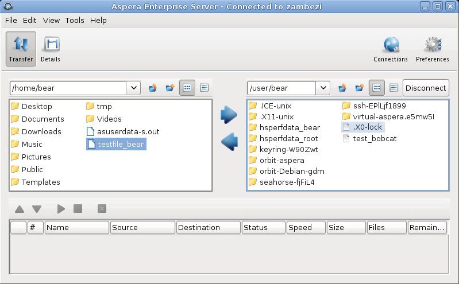This screenshot has width=459, height=284.
Task: Open the View menu
Action: pyautogui.click(x=51, y=21)
